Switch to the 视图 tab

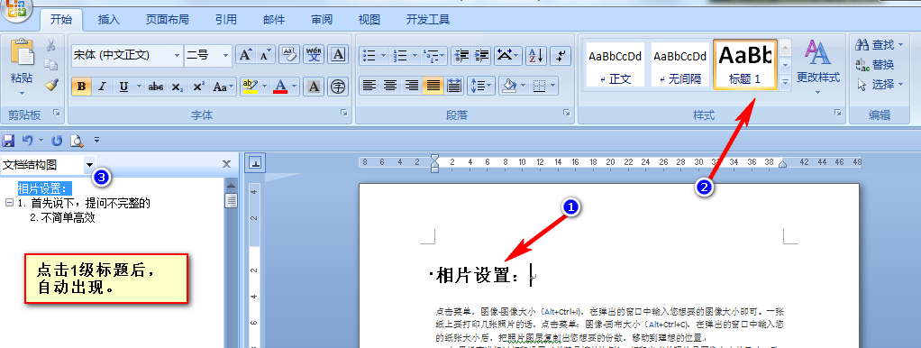[370, 20]
